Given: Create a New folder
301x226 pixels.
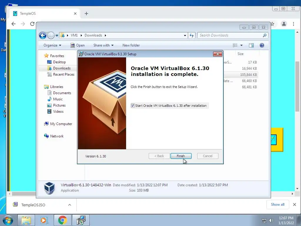Looking at the screenshot, I should tap(131, 45).
